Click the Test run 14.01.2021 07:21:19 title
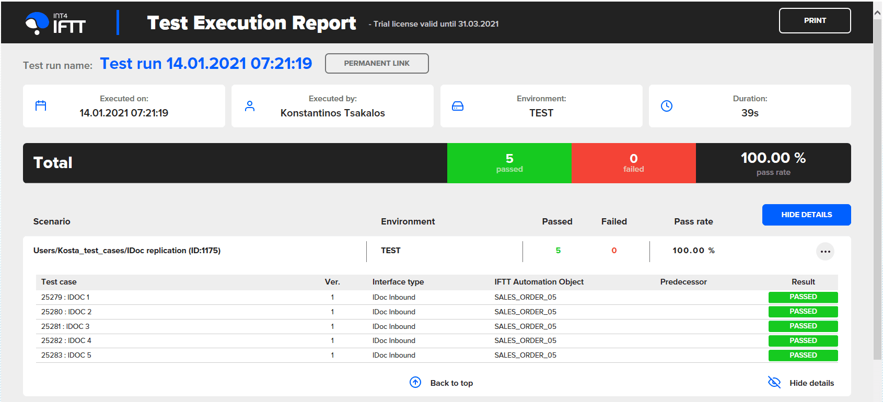The height and width of the screenshot is (402, 883). pyautogui.click(x=206, y=63)
